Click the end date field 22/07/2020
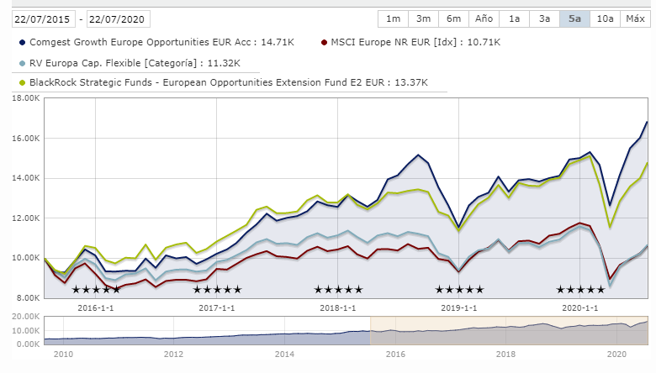656x373 pixels. (116, 18)
